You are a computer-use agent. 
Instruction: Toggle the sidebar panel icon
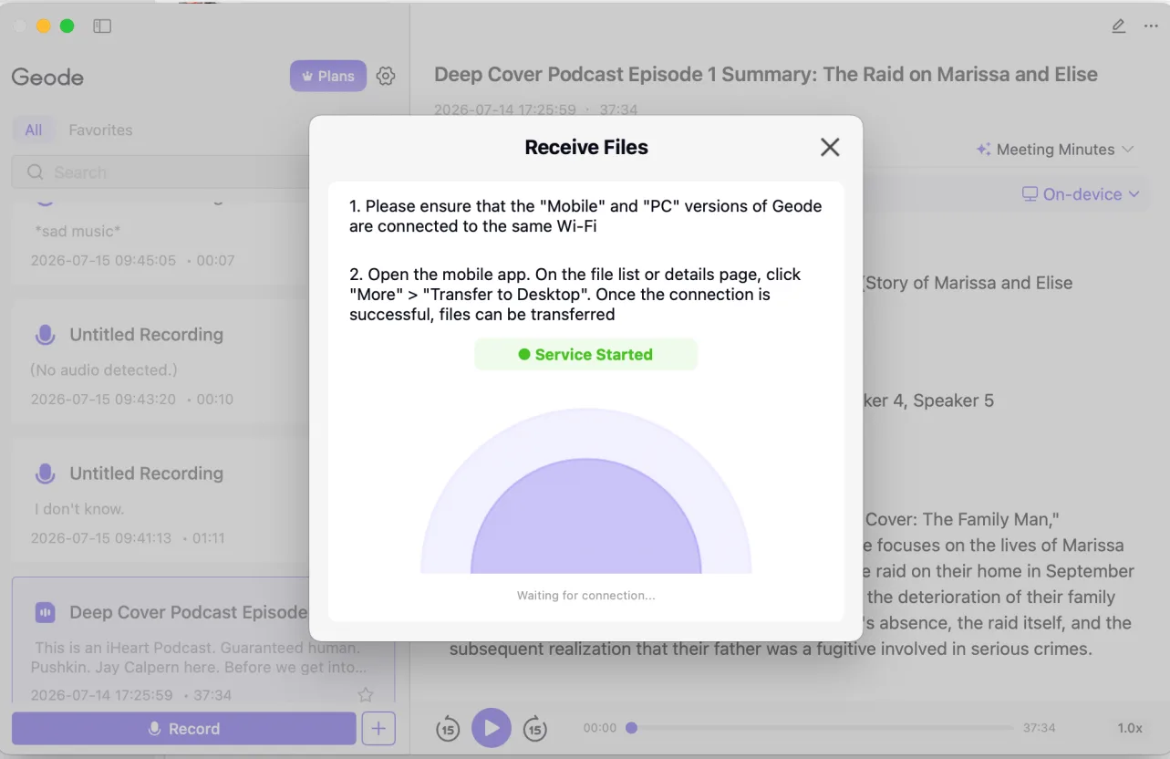click(x=102, y=26)
